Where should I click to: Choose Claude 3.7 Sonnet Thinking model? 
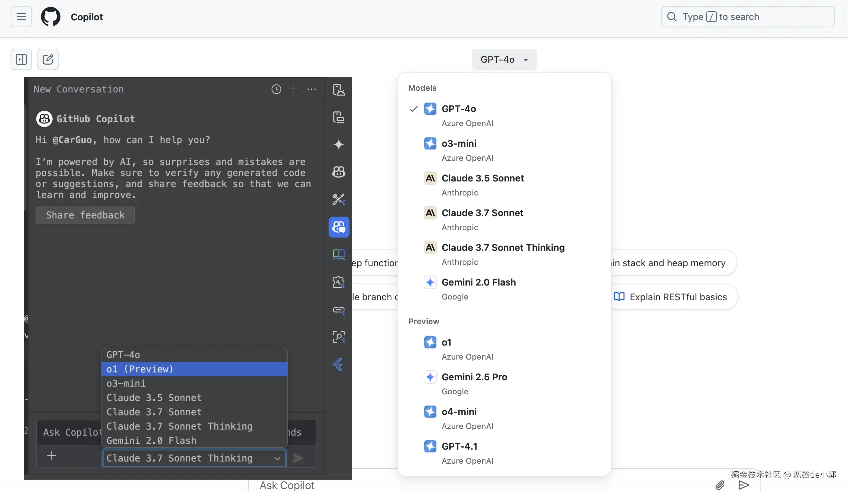[503, 248]
